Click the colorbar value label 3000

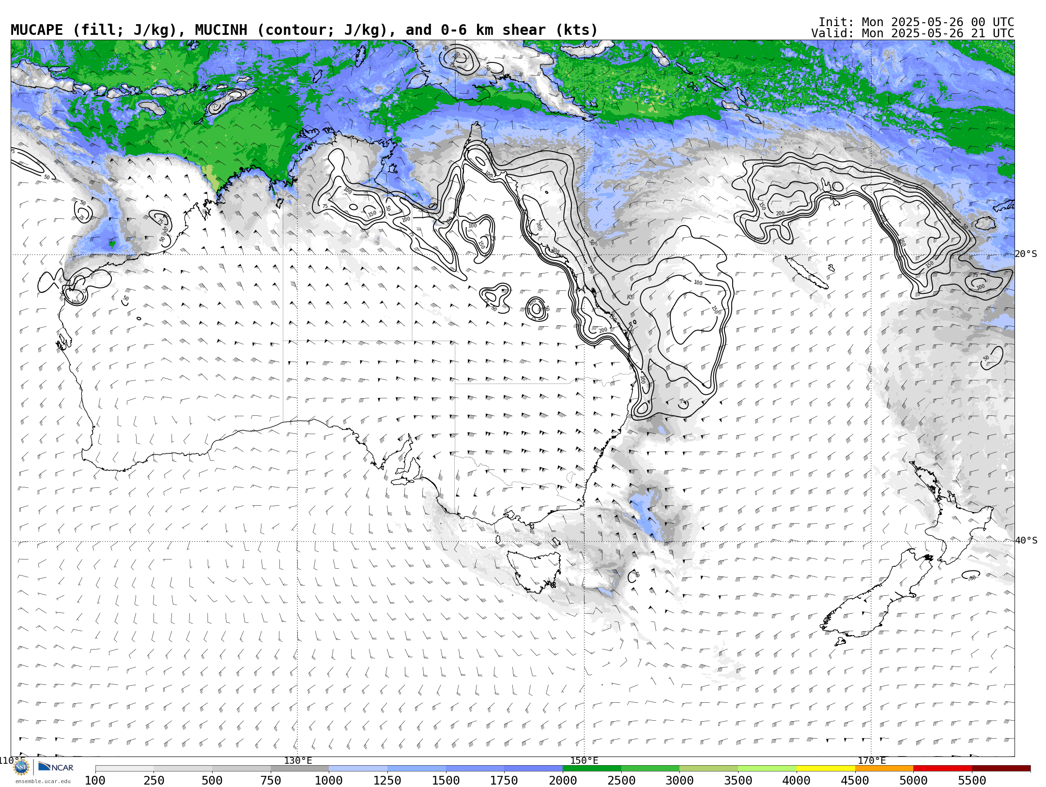click(x=679, y=781)
